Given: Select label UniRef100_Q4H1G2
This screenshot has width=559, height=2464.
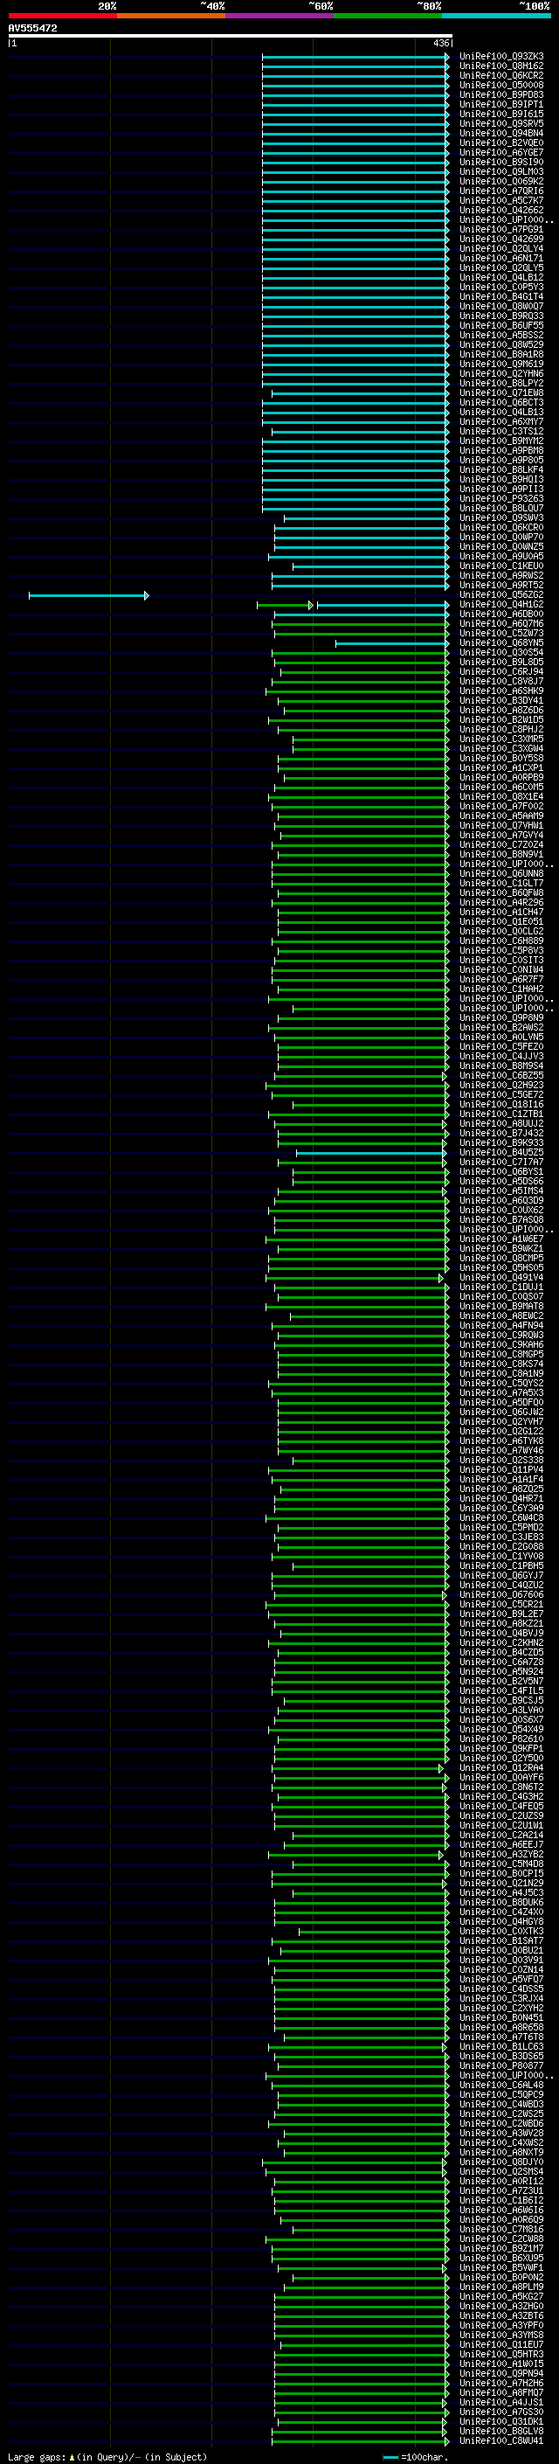Looking at the screenshot, I should coord(500,605).
